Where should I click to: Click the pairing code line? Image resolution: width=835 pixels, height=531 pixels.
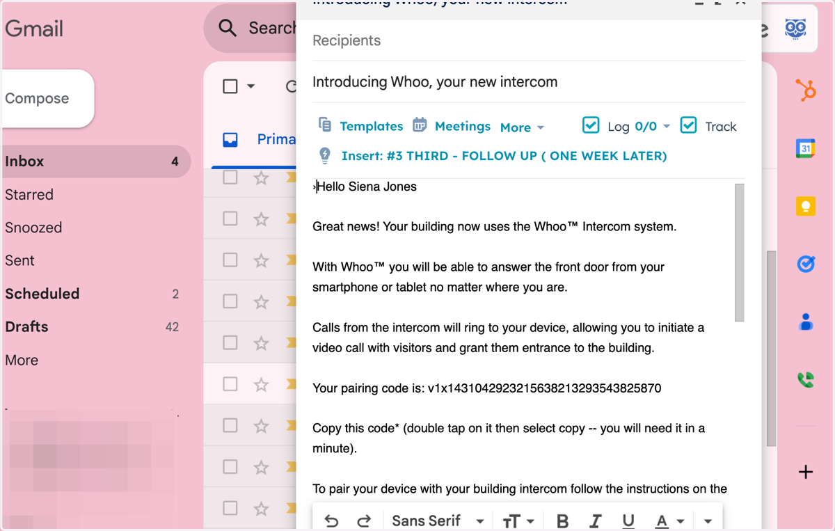(x=487, y=388)
